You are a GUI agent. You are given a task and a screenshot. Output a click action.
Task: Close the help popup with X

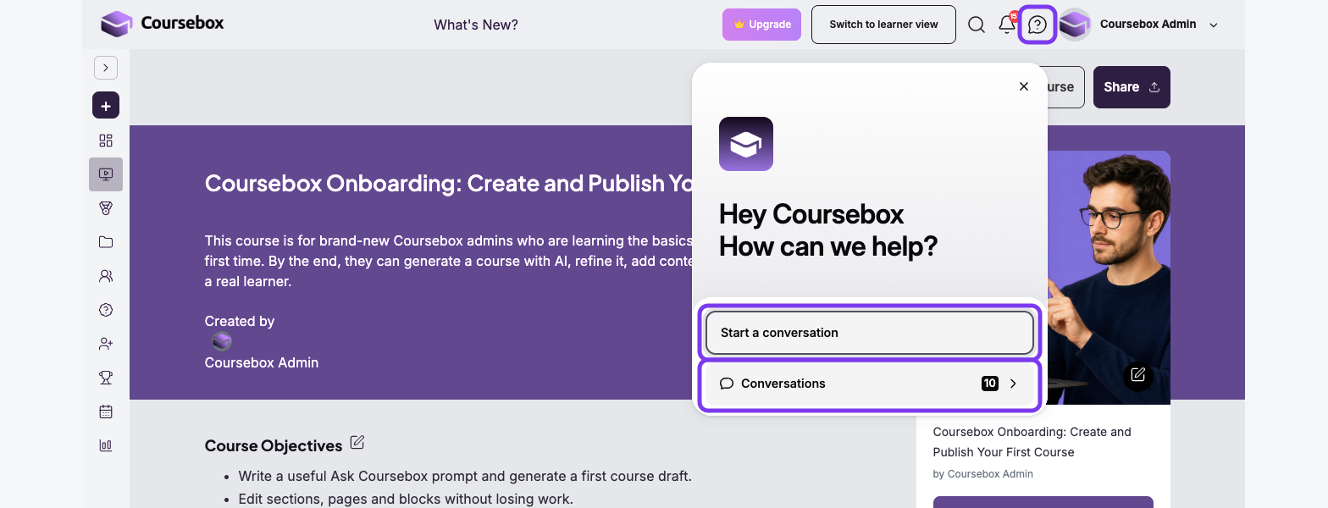coord(1024,86)
